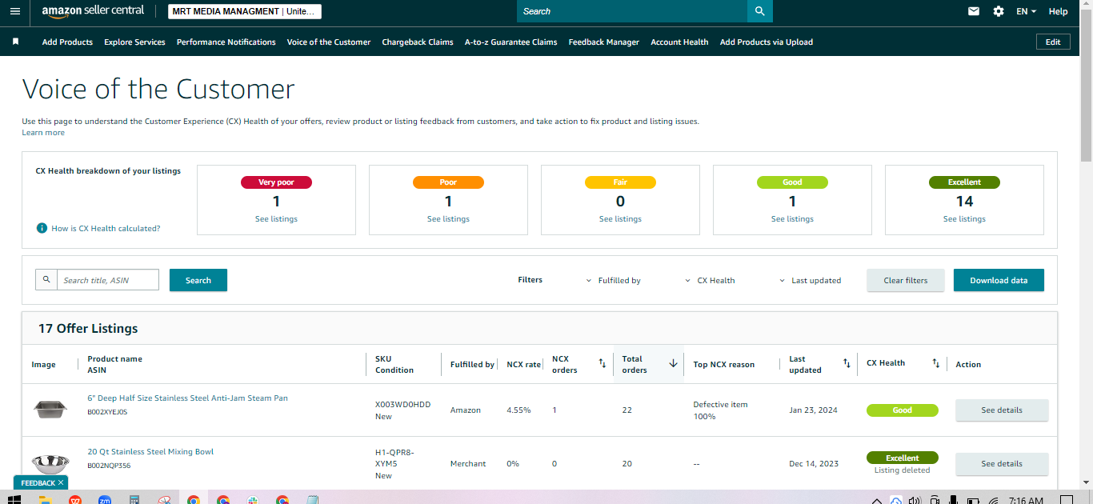Open 6" Deep Half Size Steam Pan link
This screenshot has width=1093, height=504.
point(187,398)
